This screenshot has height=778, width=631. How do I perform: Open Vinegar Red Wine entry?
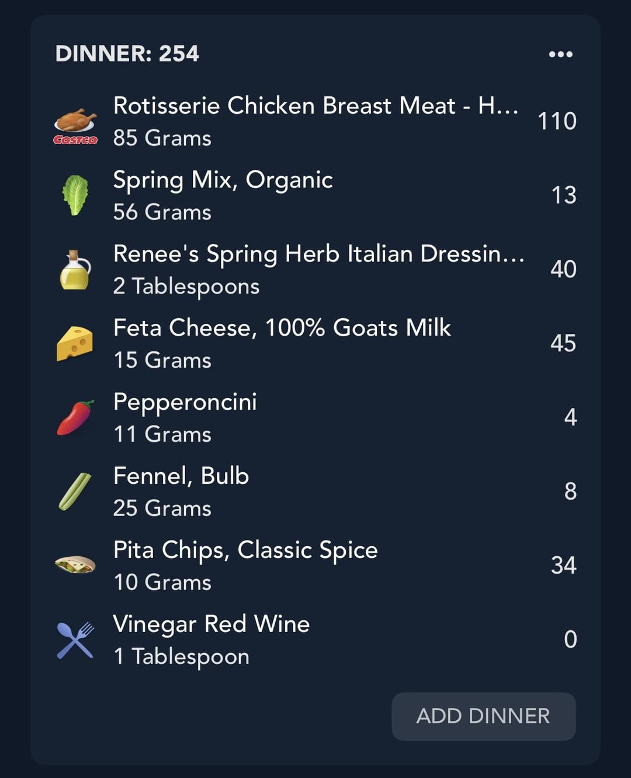(x=315, y=640)
